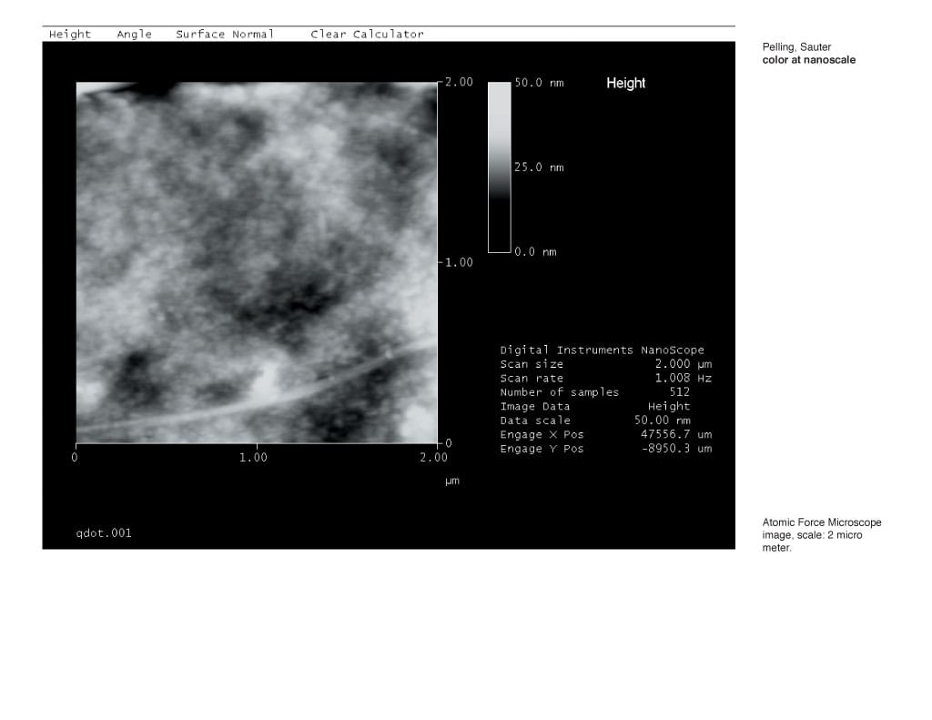Select the Scan size 2.000 µm value

click(x=683, y=364)
